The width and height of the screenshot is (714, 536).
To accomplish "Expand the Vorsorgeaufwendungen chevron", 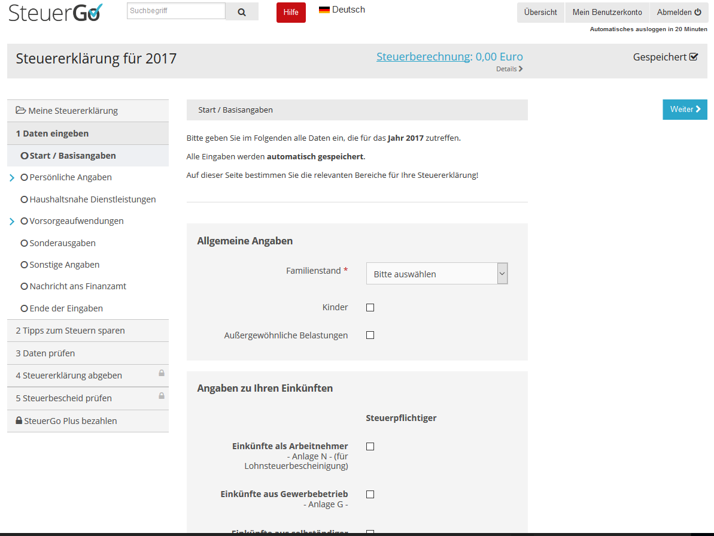I will [12, 222].
